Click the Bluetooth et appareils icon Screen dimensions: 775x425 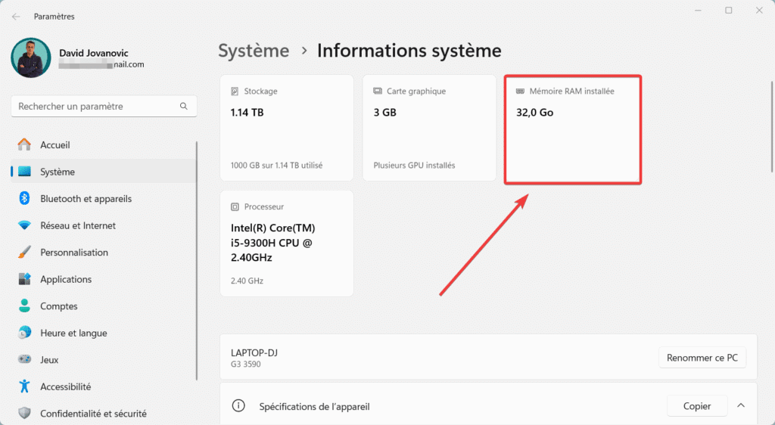(x=25, y=198)
